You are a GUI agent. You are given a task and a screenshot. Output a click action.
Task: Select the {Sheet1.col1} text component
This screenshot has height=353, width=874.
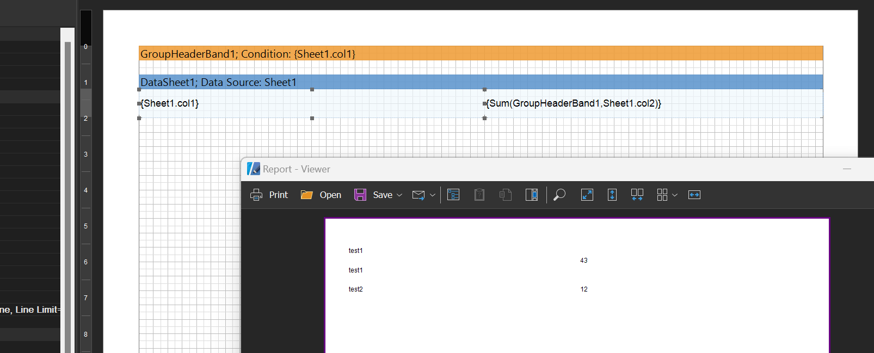[225, 103]
